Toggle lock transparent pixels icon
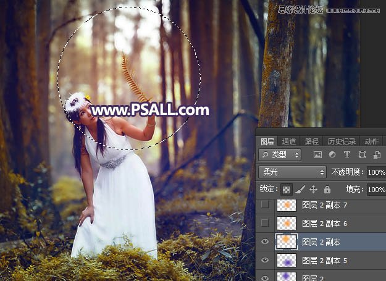This screenshot has height=281, width=386. [286, 190]
